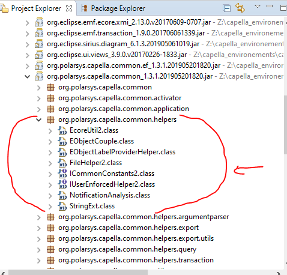Select org.polarsys.capella.common package row
Screen dimensions: 287x275
(105, 88)
